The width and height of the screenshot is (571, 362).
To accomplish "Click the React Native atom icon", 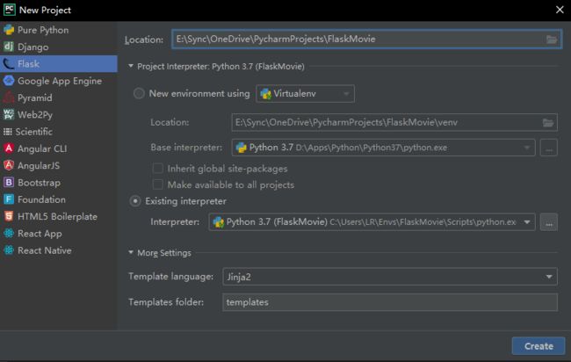I will pyautogui.click(x=9, y=250).
